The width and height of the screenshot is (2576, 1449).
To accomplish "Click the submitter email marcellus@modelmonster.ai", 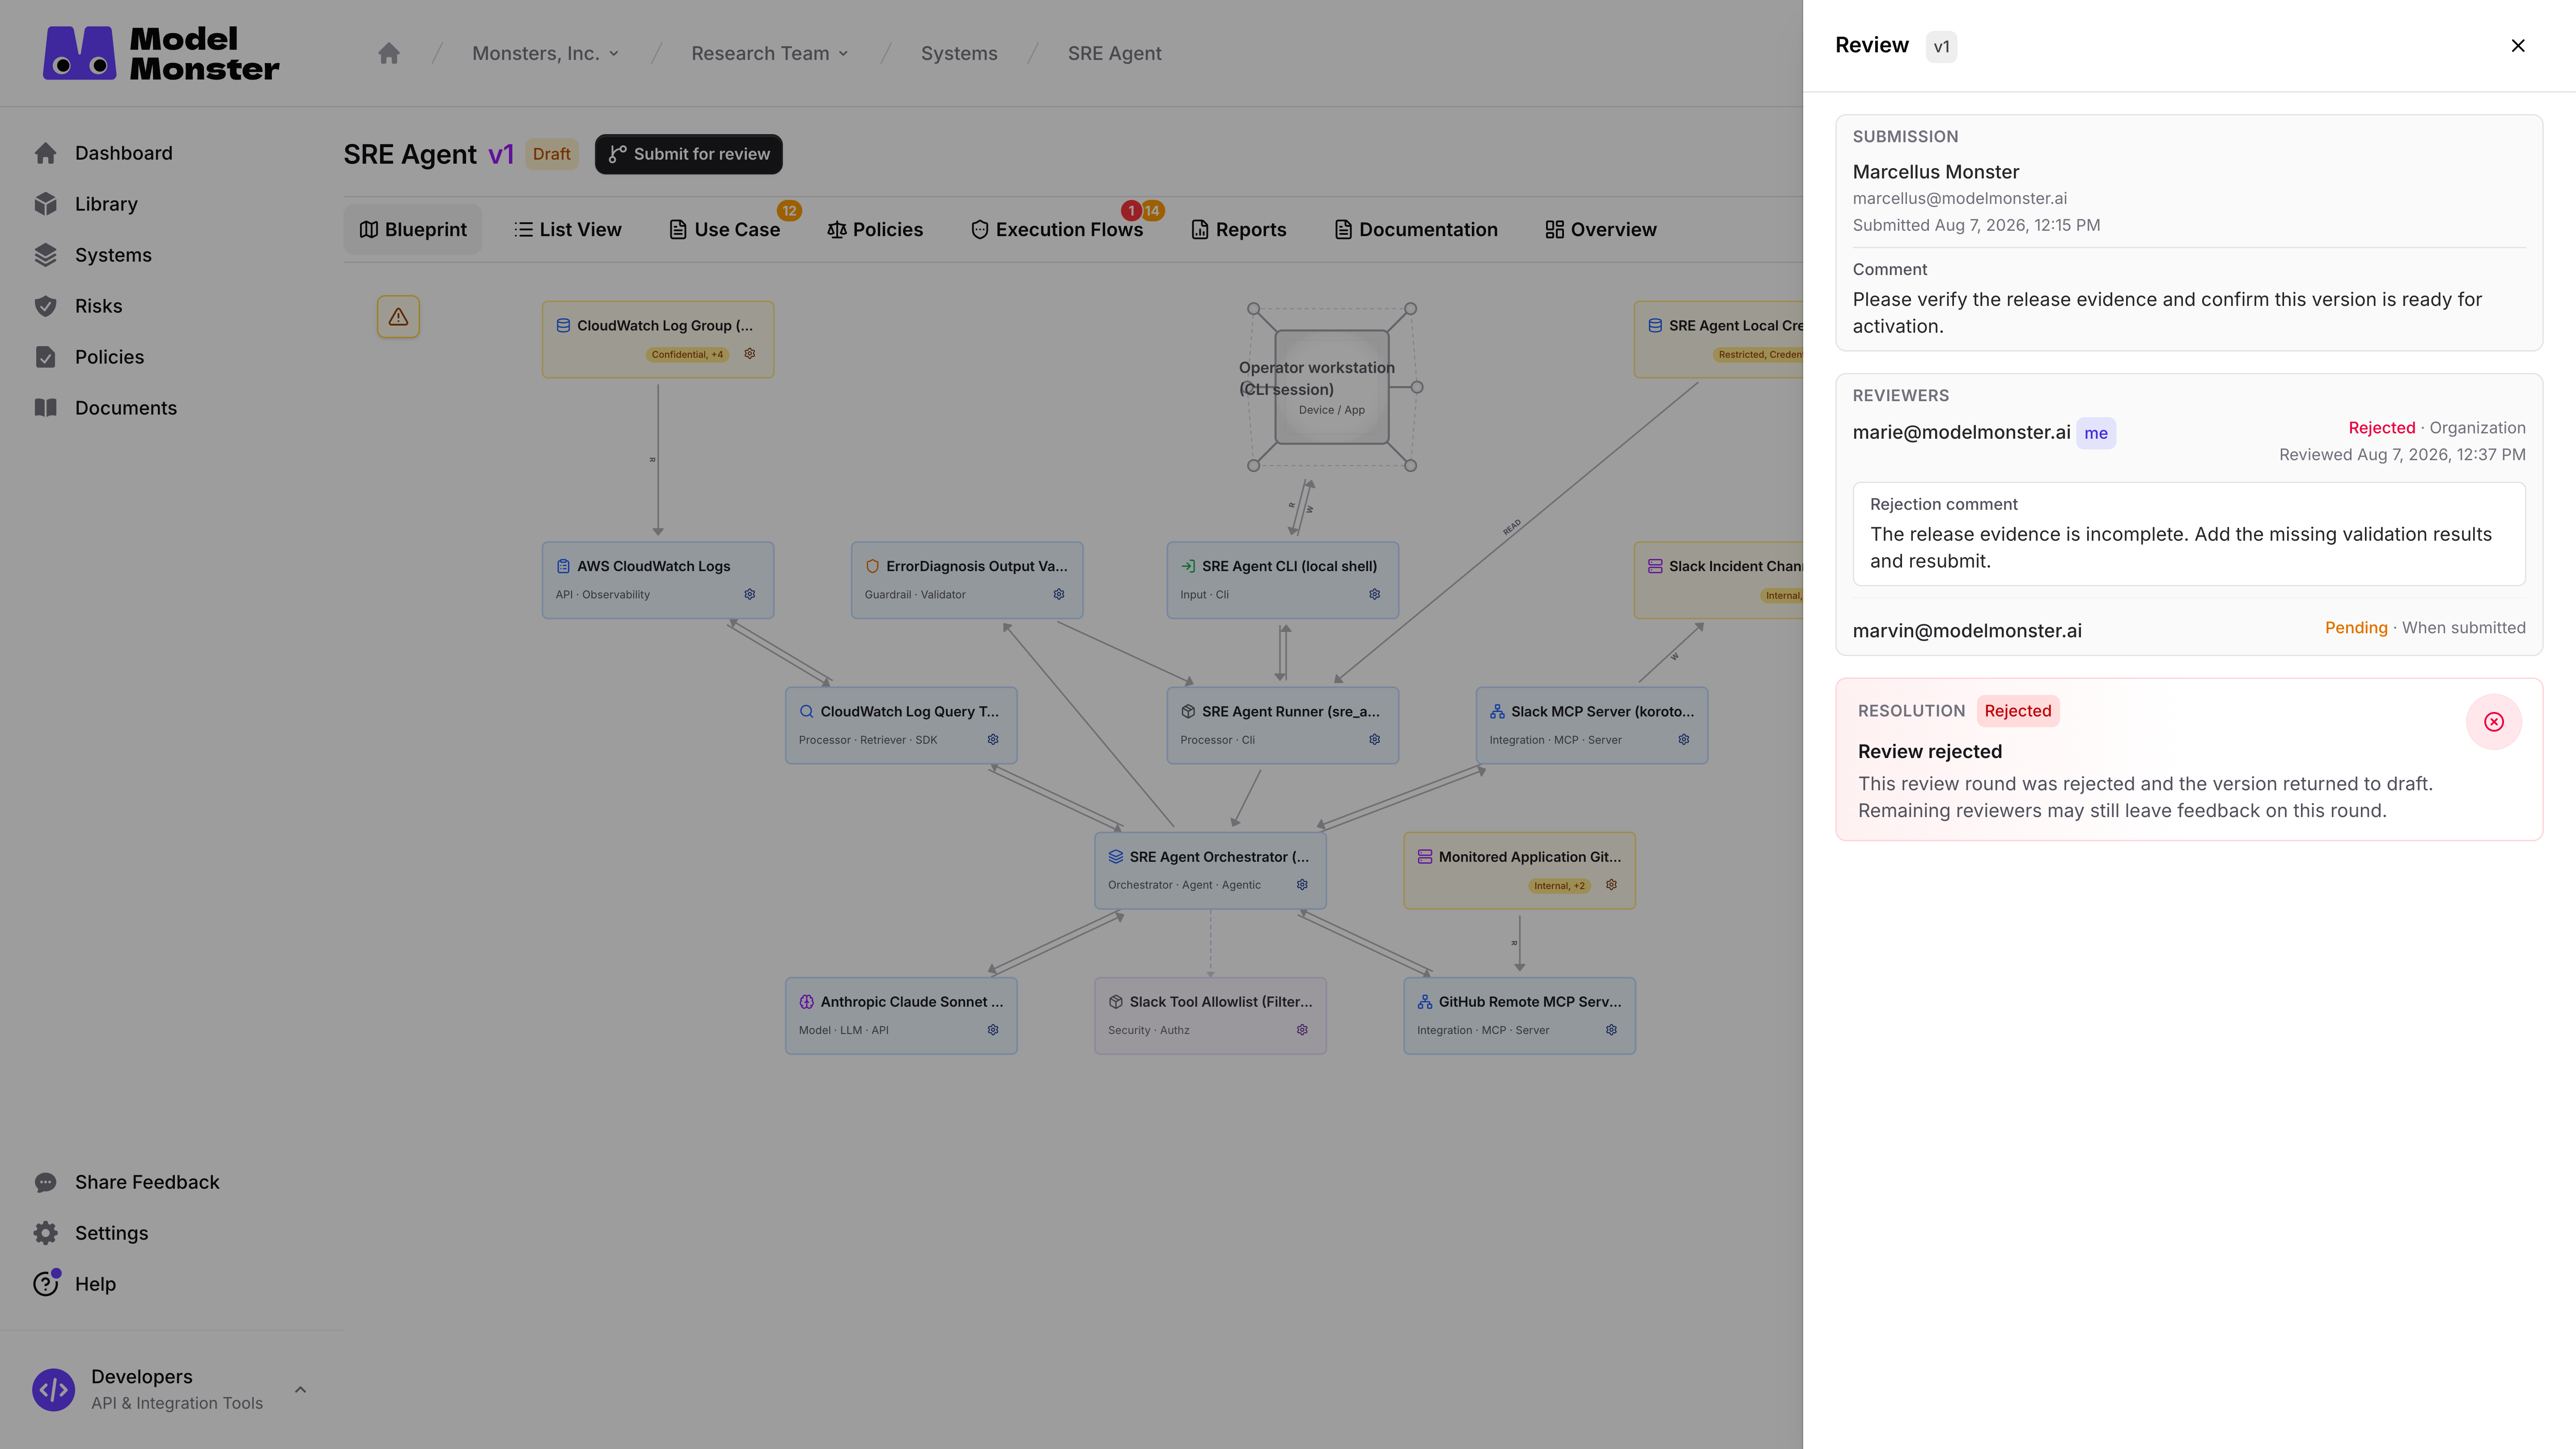I will coord(1960,198).
